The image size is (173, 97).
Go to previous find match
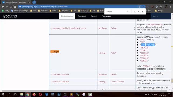[135, 11]
